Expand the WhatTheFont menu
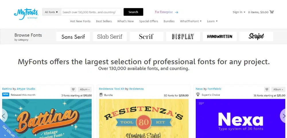The image size is (287, 138). tap(191, 21)
